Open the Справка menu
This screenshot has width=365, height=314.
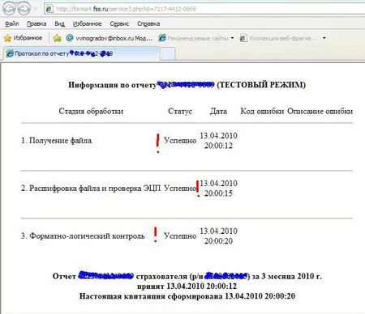tap(148, 23)
